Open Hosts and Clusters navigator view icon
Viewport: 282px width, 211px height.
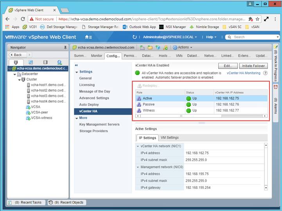tap(16, 62)
